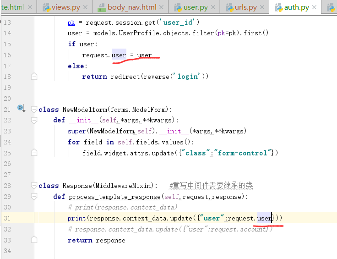Screen dimensions: 337x259
Task: Close the body_nav.html tab
Action: tap(162, 7)
